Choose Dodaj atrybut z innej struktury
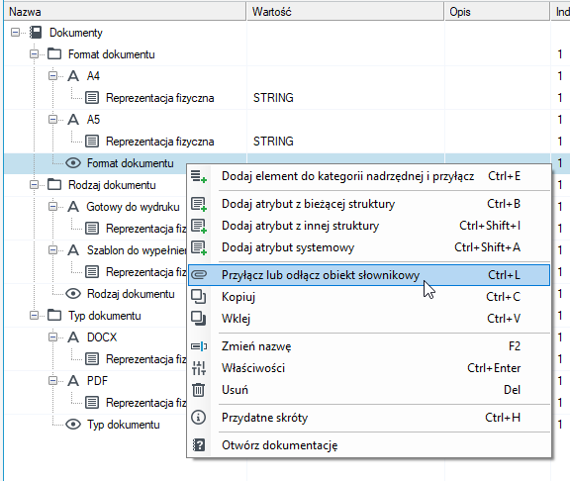This screenshot has height=481, width=570. [x=369, y=226]
